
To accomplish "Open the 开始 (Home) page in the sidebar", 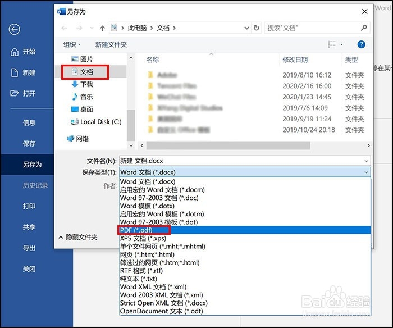I will 23,52.
